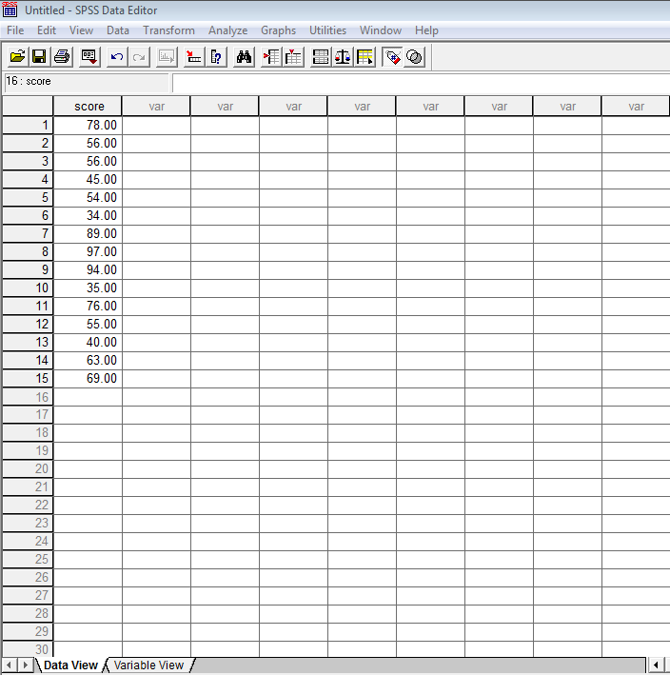Click the cell editor field beside '16 : score'
Screen dimensions: 670x675
click(421, 83)
